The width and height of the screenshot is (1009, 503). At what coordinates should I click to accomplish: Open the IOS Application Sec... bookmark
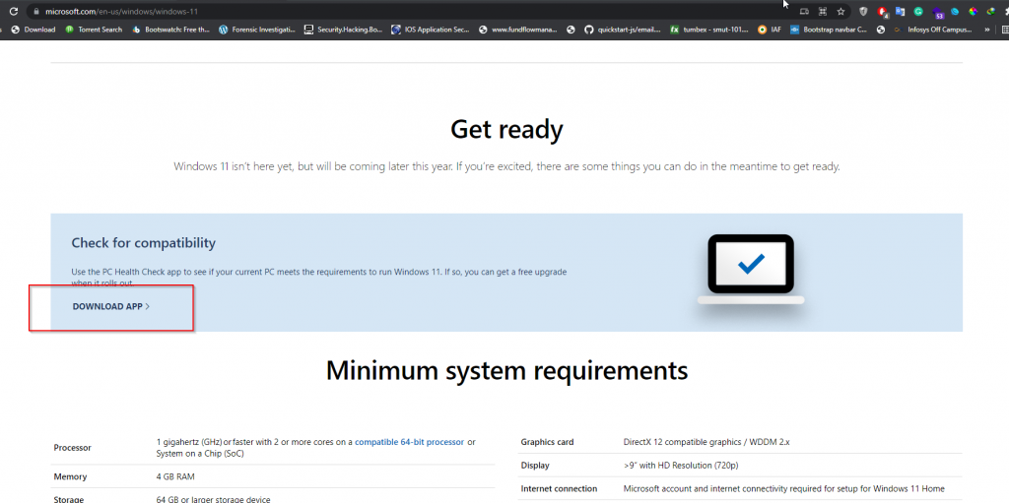(431, 30)
